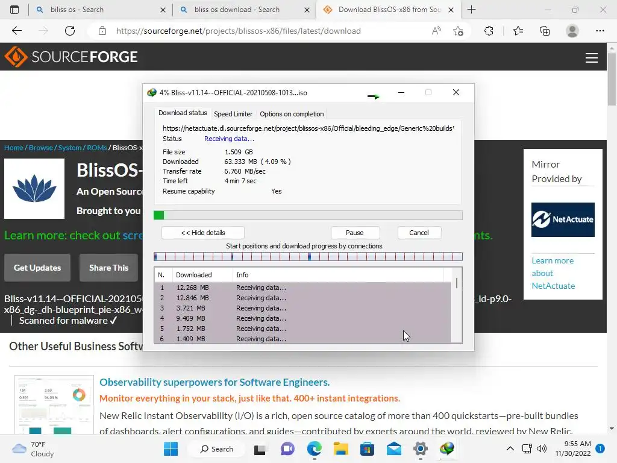Reload the SourceForge page

coord(70,31)
